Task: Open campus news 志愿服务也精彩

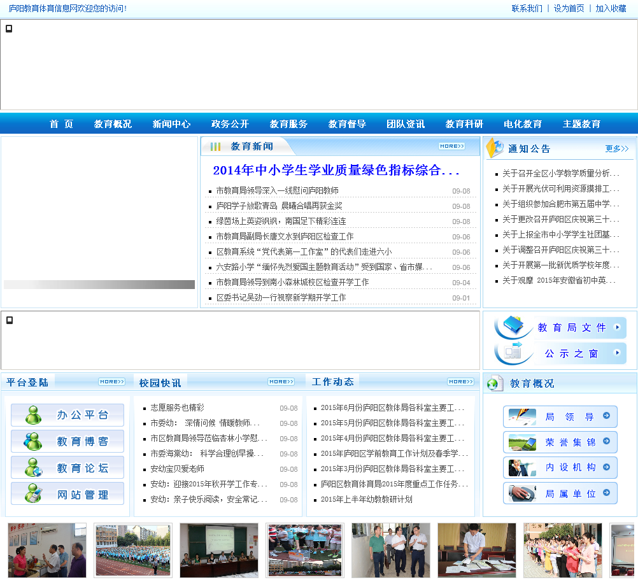Action: [177, 407]
